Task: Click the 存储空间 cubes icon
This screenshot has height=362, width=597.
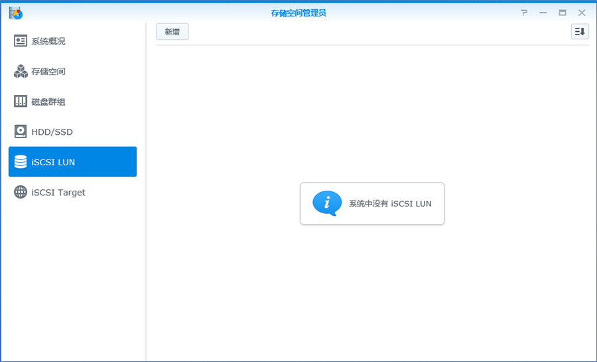Action: tap(21, 71)
